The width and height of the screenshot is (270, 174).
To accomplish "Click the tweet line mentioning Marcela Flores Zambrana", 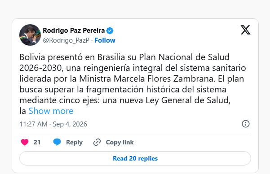I will [x=132, y=79].
